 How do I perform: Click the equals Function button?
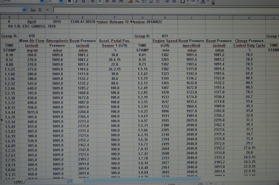click(x=48, y=10)
